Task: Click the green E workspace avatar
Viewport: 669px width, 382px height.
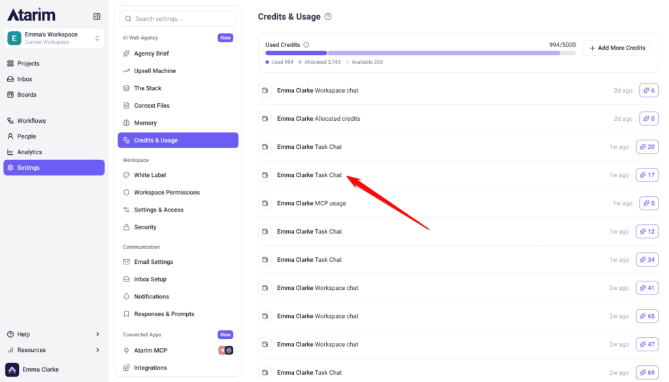Action: (14, 38)
